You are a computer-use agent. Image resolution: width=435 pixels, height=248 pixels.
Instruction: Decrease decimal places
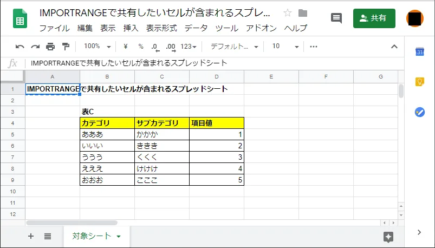point(155,47)
